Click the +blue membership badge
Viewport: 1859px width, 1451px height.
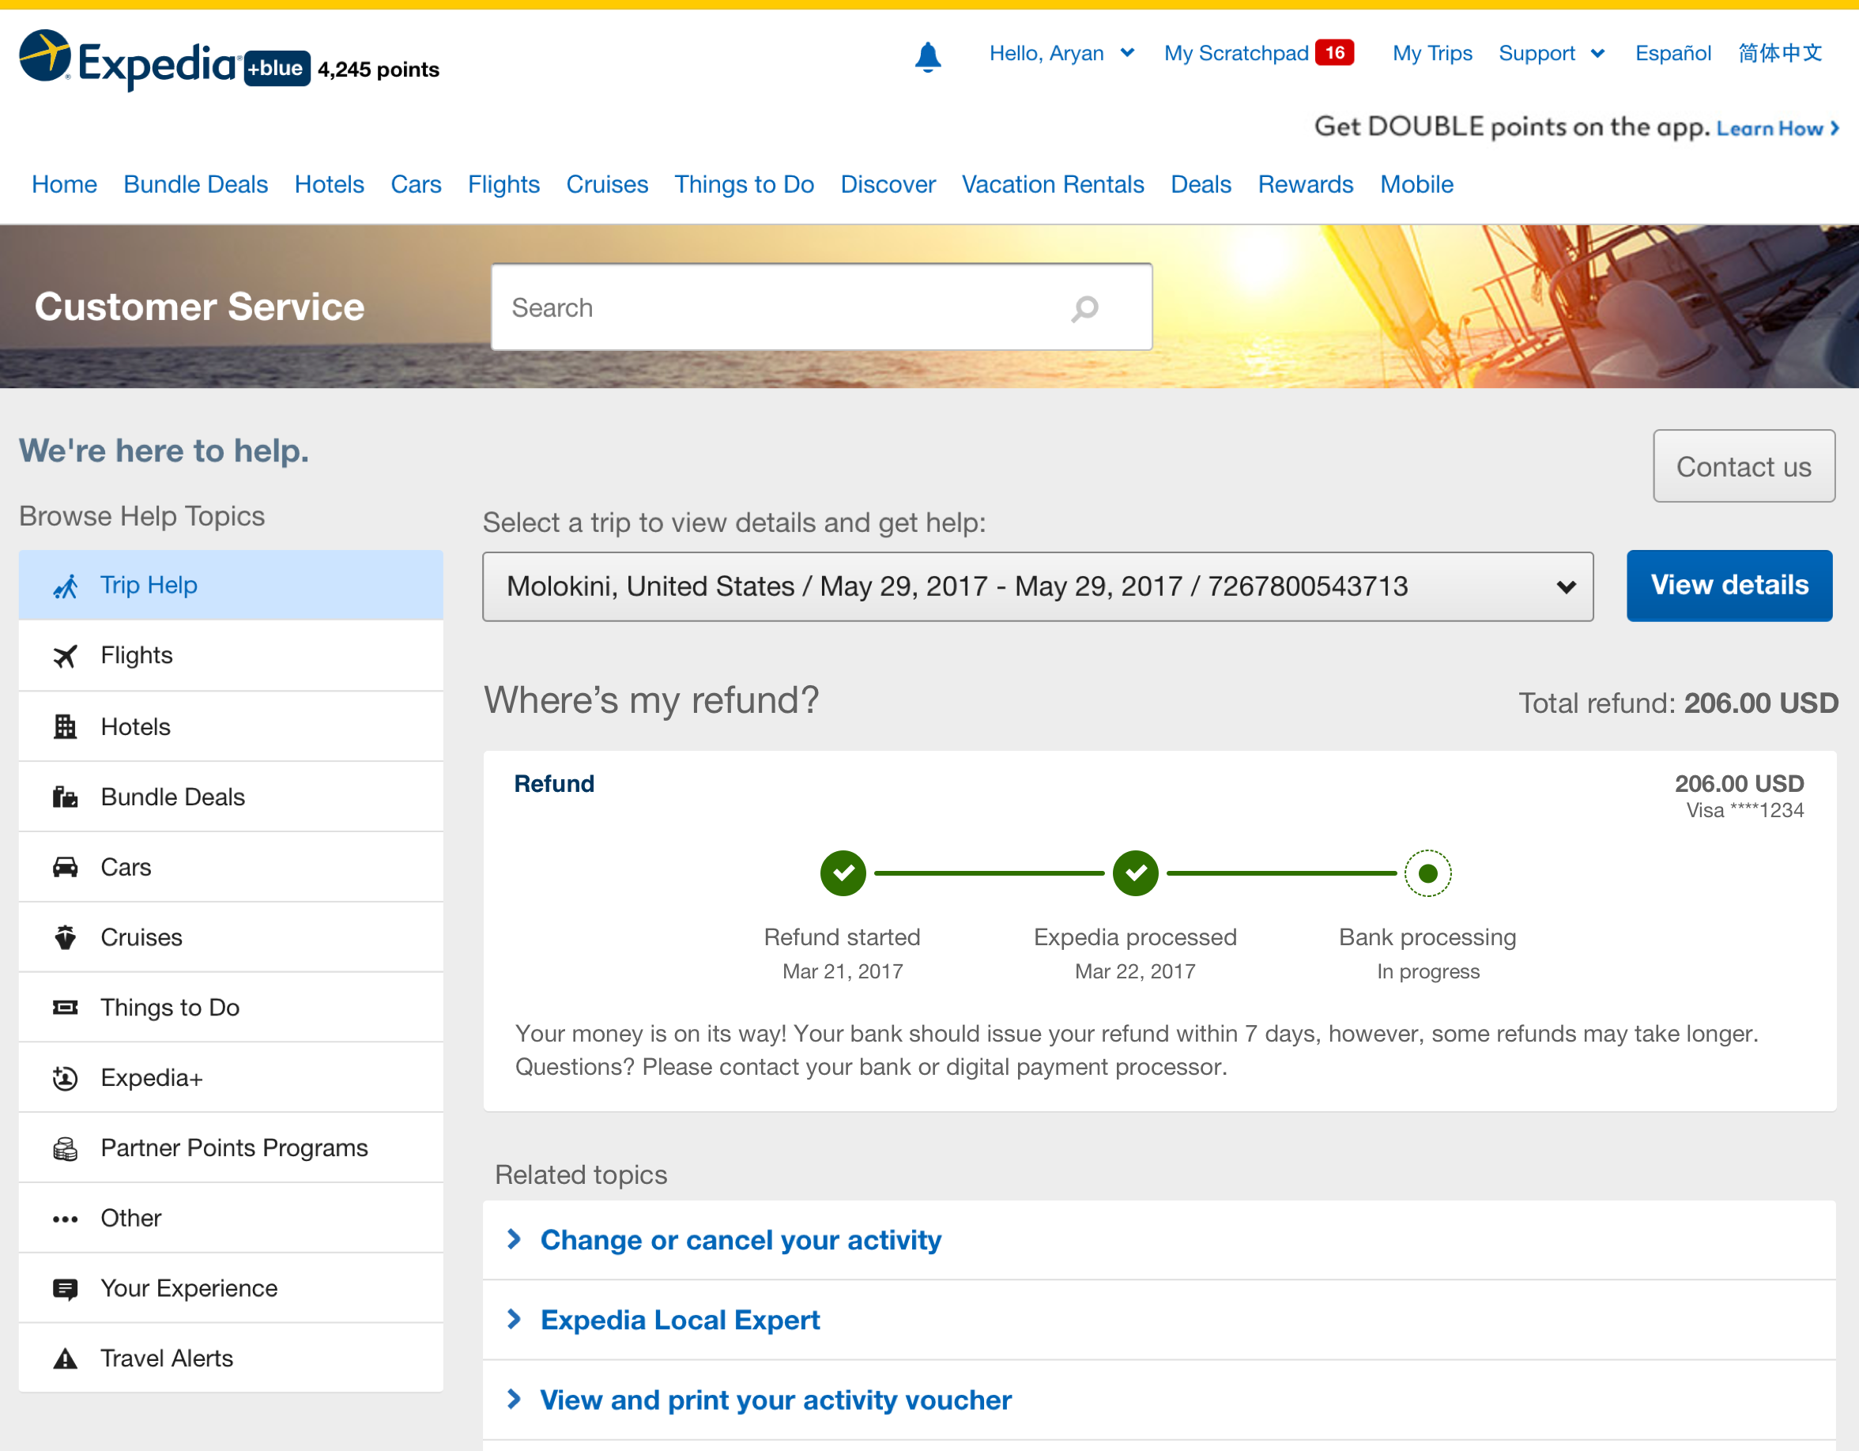click(277, 69)
